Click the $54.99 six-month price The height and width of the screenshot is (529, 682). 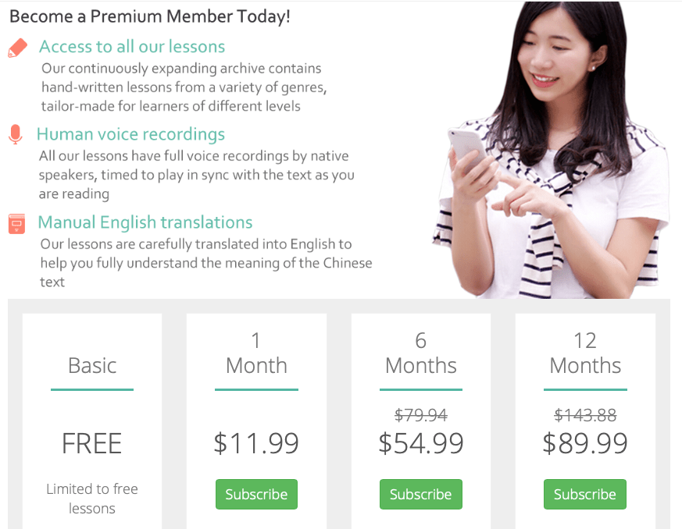[420, 443]
